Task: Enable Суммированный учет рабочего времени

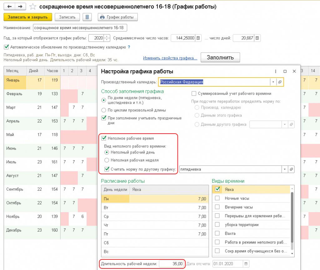Action: pyautogui.click(x=194, y=94)
